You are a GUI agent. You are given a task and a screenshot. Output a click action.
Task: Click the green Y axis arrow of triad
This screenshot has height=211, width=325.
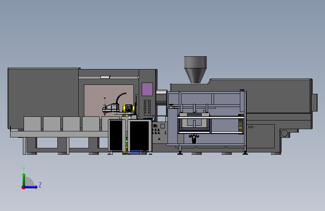point(24,180)
